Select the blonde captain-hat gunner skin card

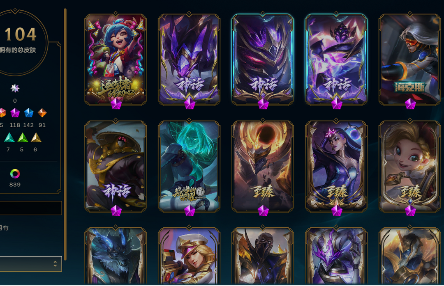click(x=189, y=256)
